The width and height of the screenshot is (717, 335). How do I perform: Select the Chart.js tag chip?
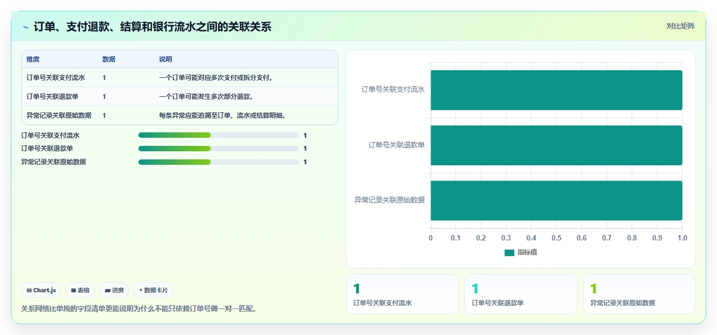pyautogui.click(x=42, y=290)
